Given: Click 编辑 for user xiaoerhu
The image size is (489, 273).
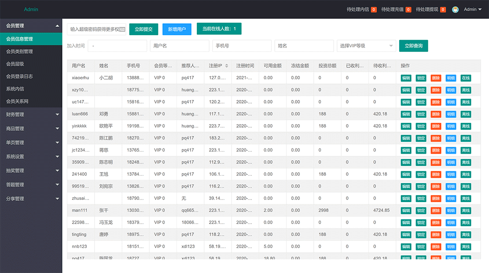Looking at the screenshot, I should coord(406,78).
